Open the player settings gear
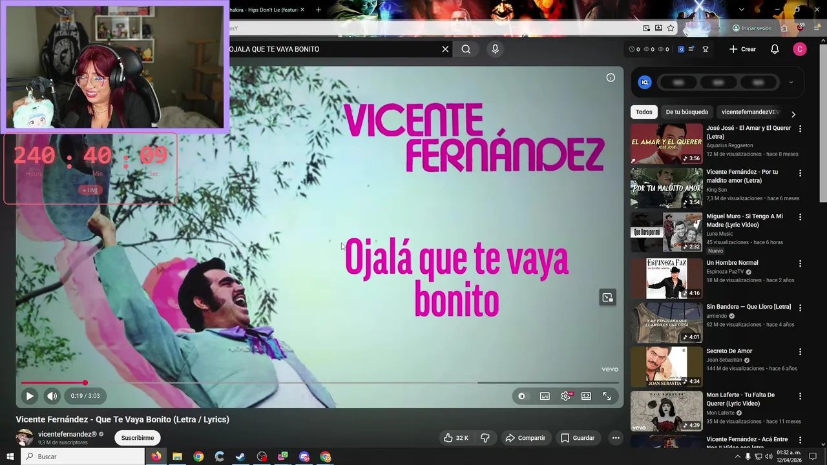Viewport: 827px width, 465px height. pos(566,396)
